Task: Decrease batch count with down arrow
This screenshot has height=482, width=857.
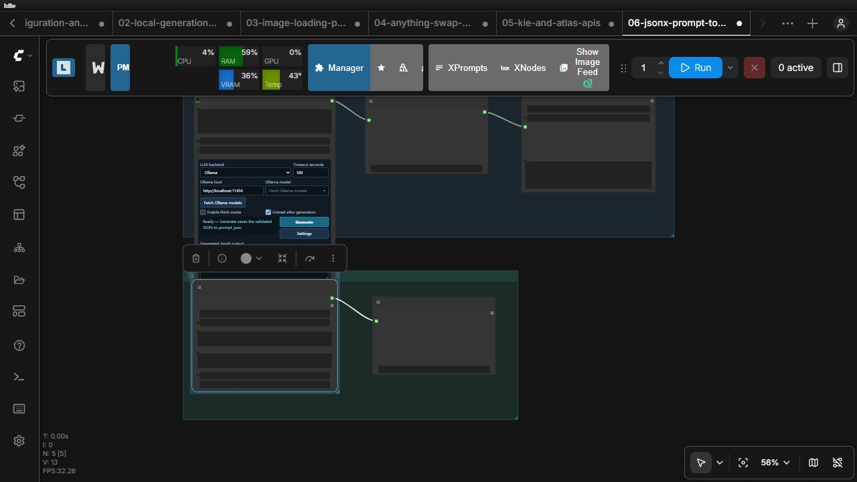Action: (661, 73)
